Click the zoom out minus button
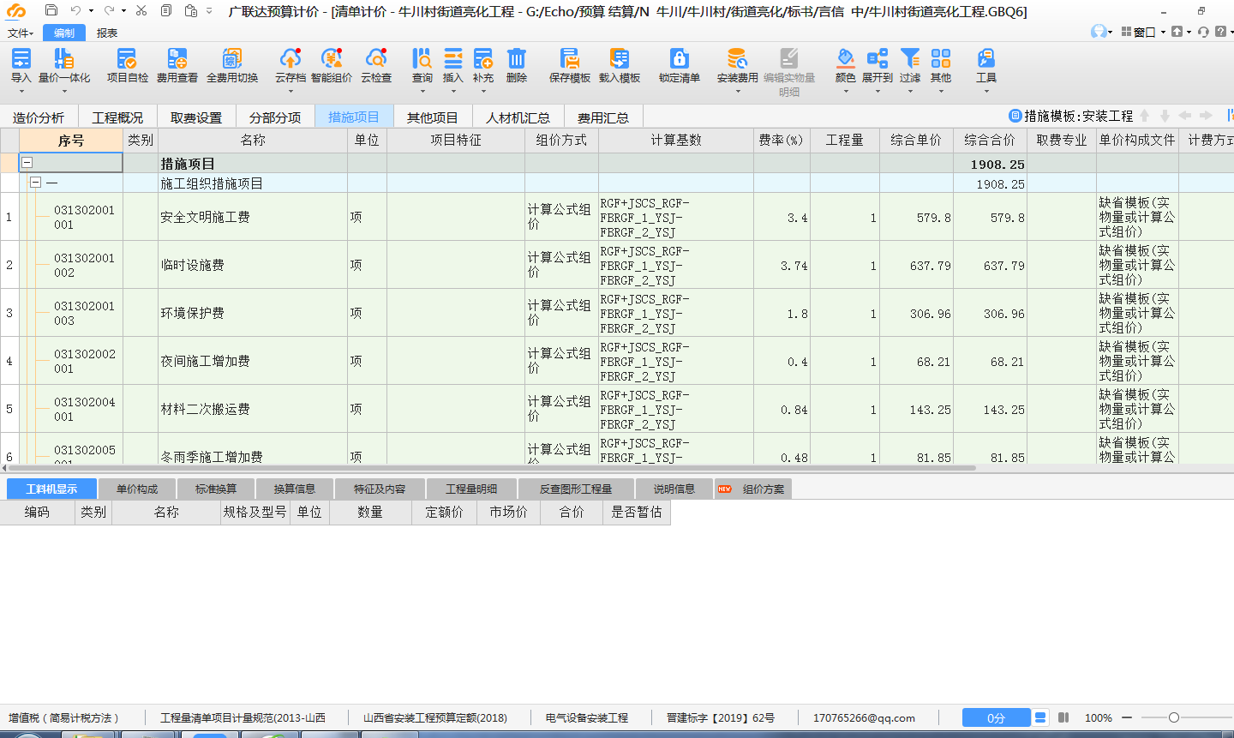1234x738 pixels. 1127,717
